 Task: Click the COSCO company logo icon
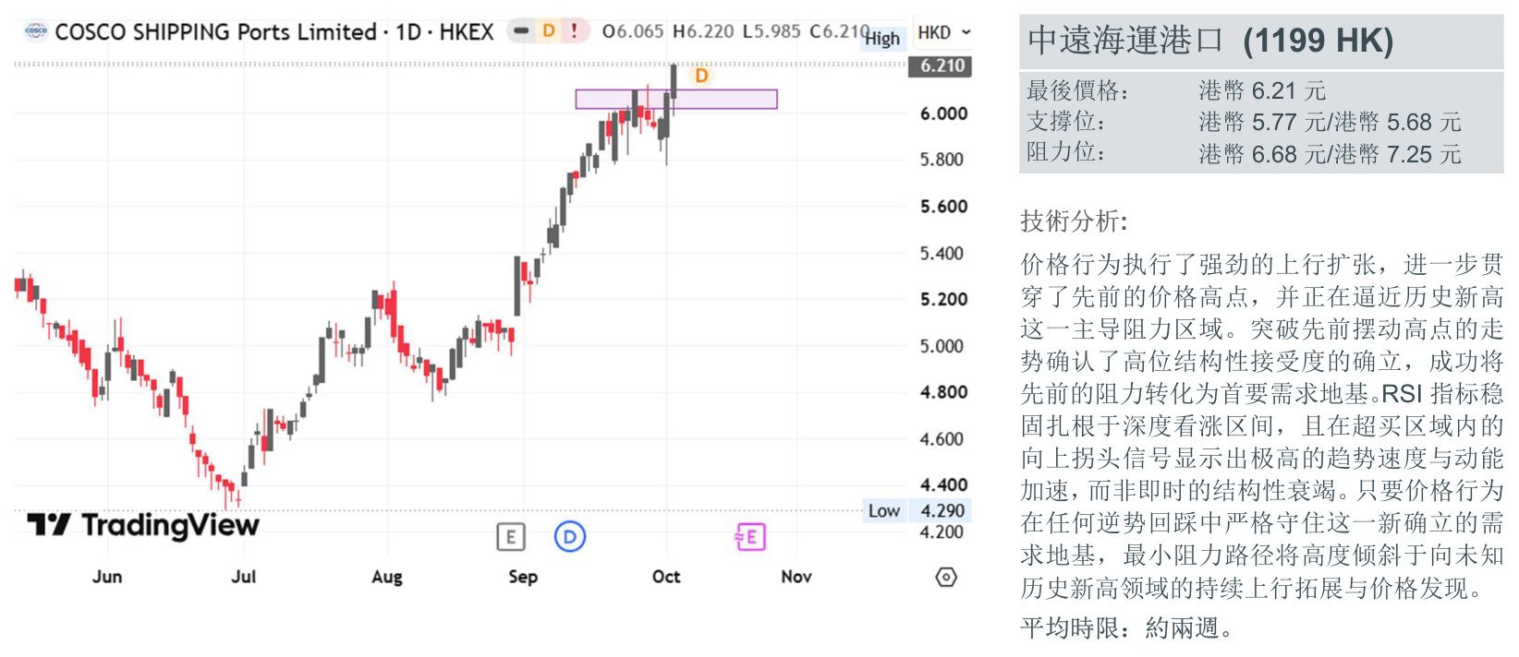[36, 30]
